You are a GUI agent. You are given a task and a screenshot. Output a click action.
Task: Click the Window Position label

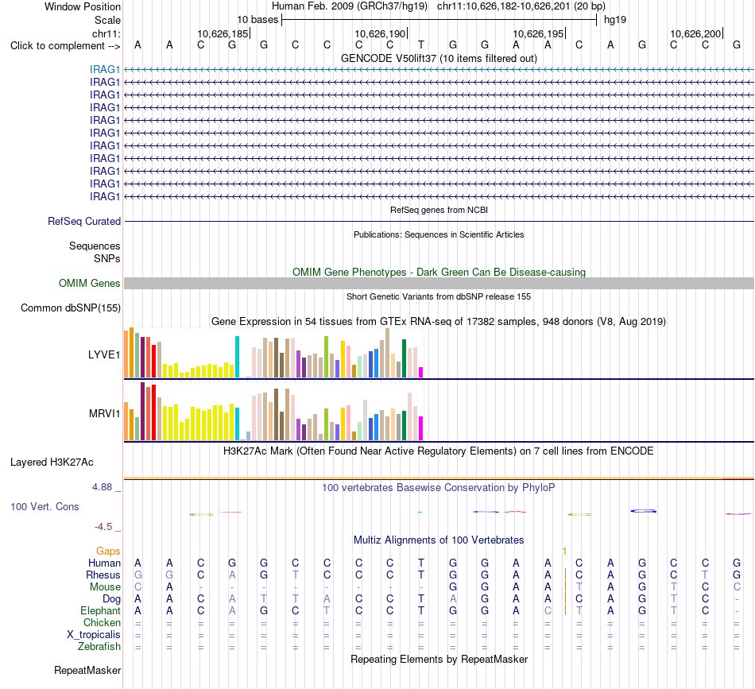click(83, 6)
